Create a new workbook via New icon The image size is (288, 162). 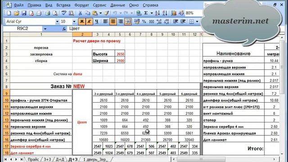coord(9,13)
